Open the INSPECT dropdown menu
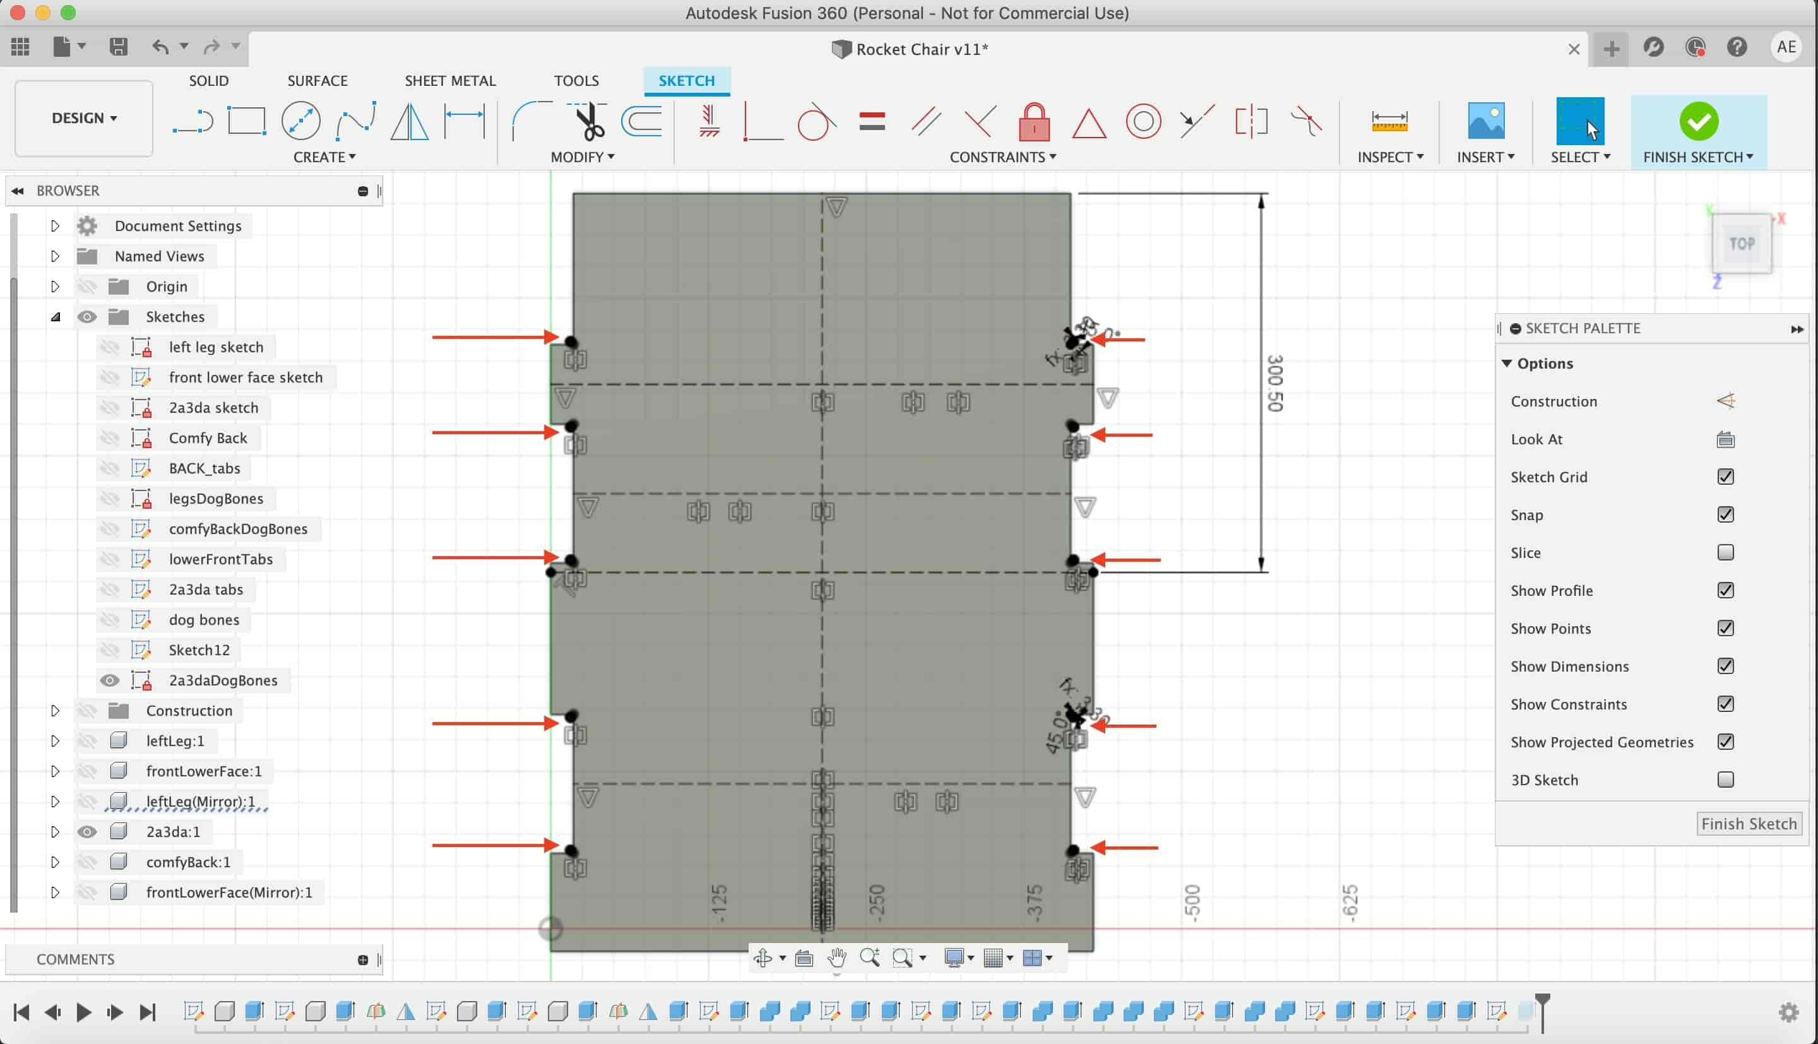Screen dimensions: 1818x1044 click(x=1390, y=157)
